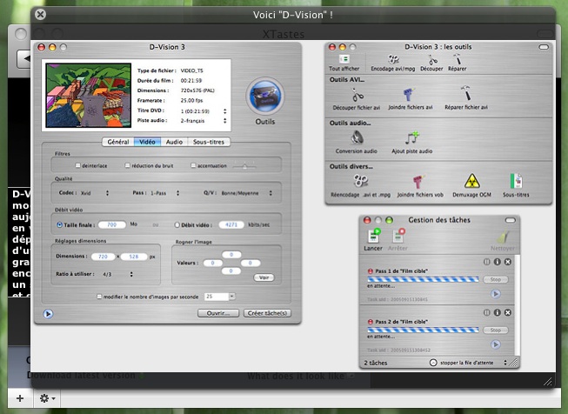
Task: Click the Dimensions height 528 field
Action: coord(134,257)
